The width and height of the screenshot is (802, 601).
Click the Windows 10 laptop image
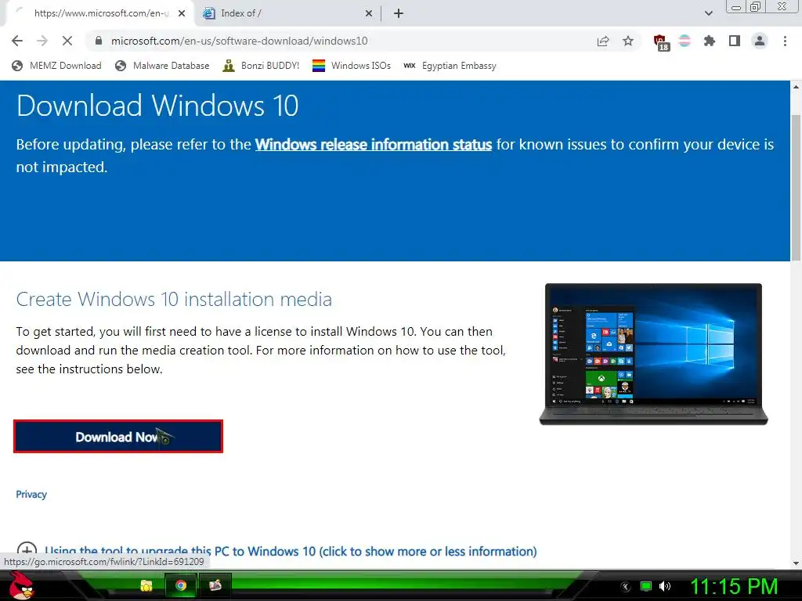(654, 354)
